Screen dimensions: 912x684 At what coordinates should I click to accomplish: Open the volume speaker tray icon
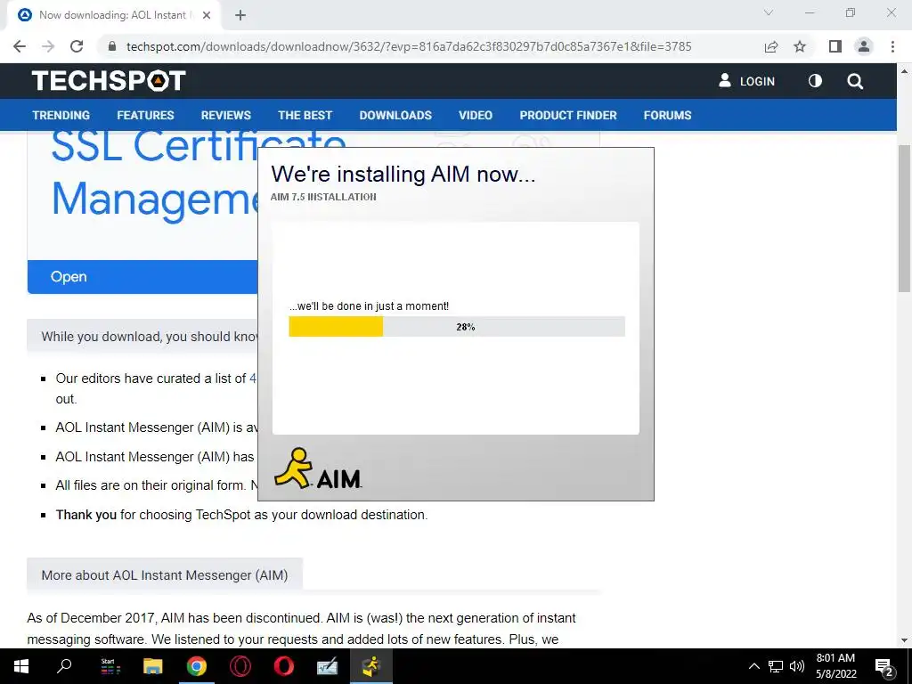click(x=797, y=666)
